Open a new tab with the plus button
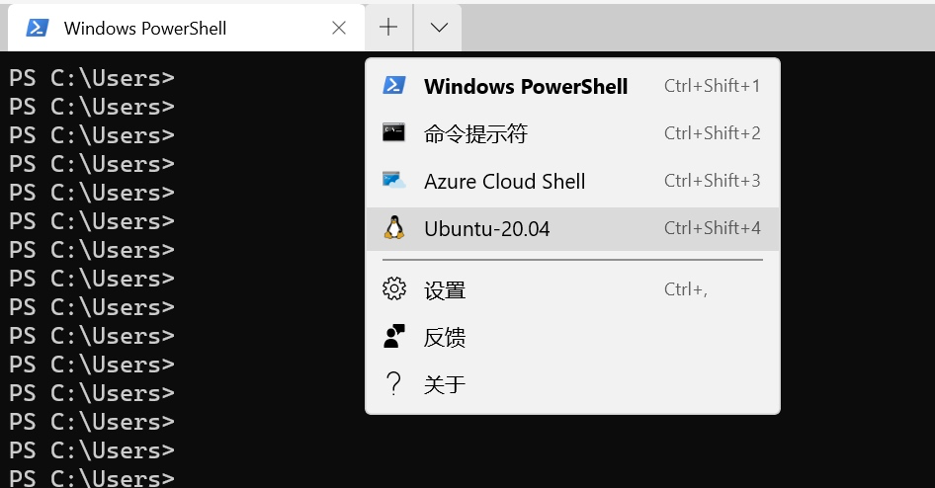The width and height of the screenshot is (935, 488). (x=388, y=28)
